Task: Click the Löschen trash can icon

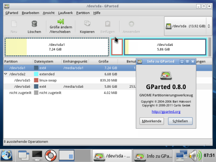Action: pyautogui.click(x=34, y=24)
